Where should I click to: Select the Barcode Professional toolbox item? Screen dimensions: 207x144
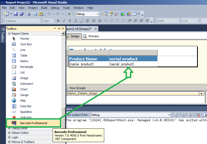[x=34, y=123]
